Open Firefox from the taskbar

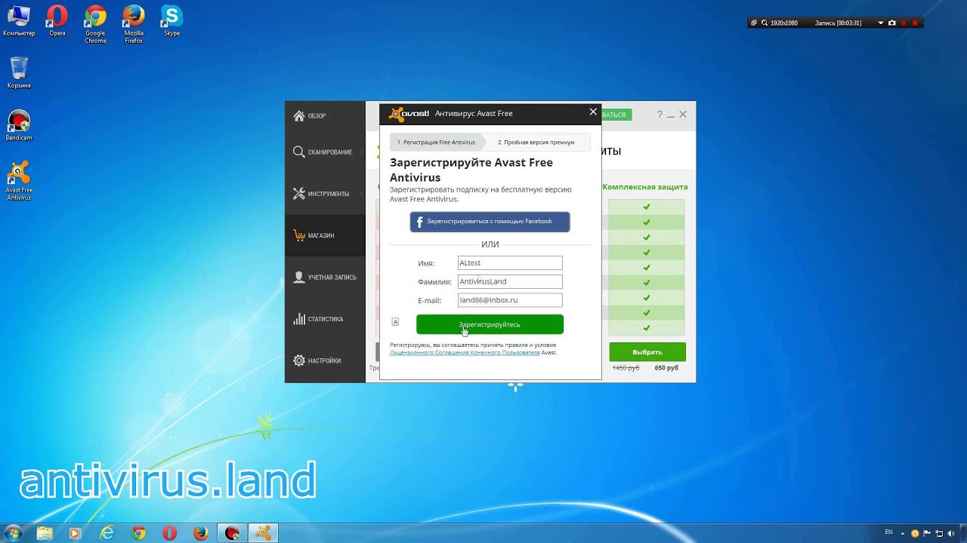(x=200, y=533)
